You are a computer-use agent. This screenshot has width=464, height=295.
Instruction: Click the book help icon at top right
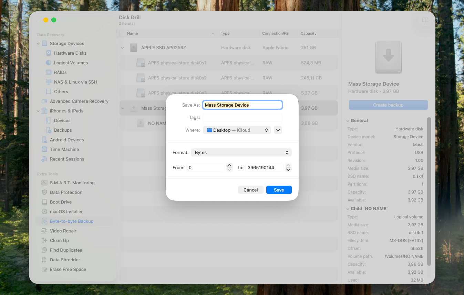click(425, 20)
